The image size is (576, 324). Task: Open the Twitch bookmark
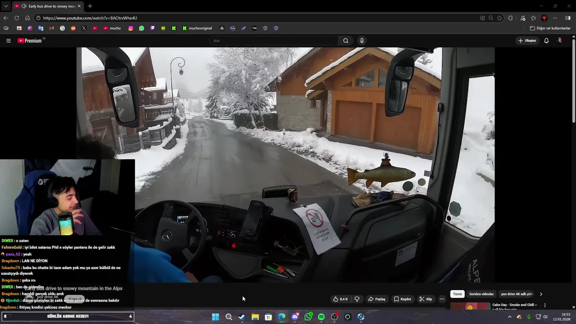[x=152, y=28]
